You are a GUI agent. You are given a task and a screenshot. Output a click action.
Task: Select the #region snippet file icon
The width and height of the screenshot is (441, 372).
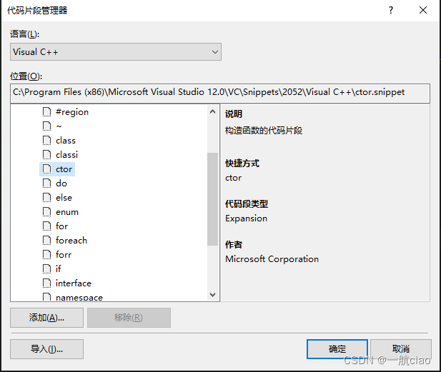pyautogui.click(x=46, y=112)
